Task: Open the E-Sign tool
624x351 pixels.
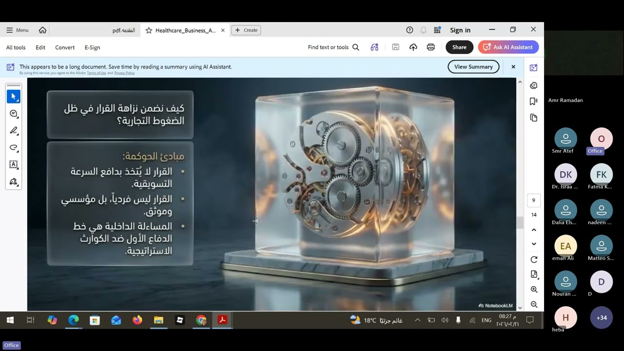Action: click(x=92, y=47)
